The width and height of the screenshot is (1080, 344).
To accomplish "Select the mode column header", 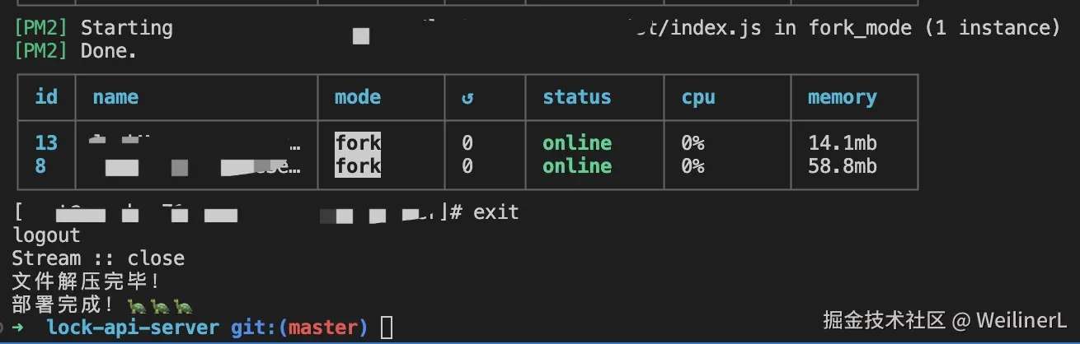I will [x=358, y=97].
